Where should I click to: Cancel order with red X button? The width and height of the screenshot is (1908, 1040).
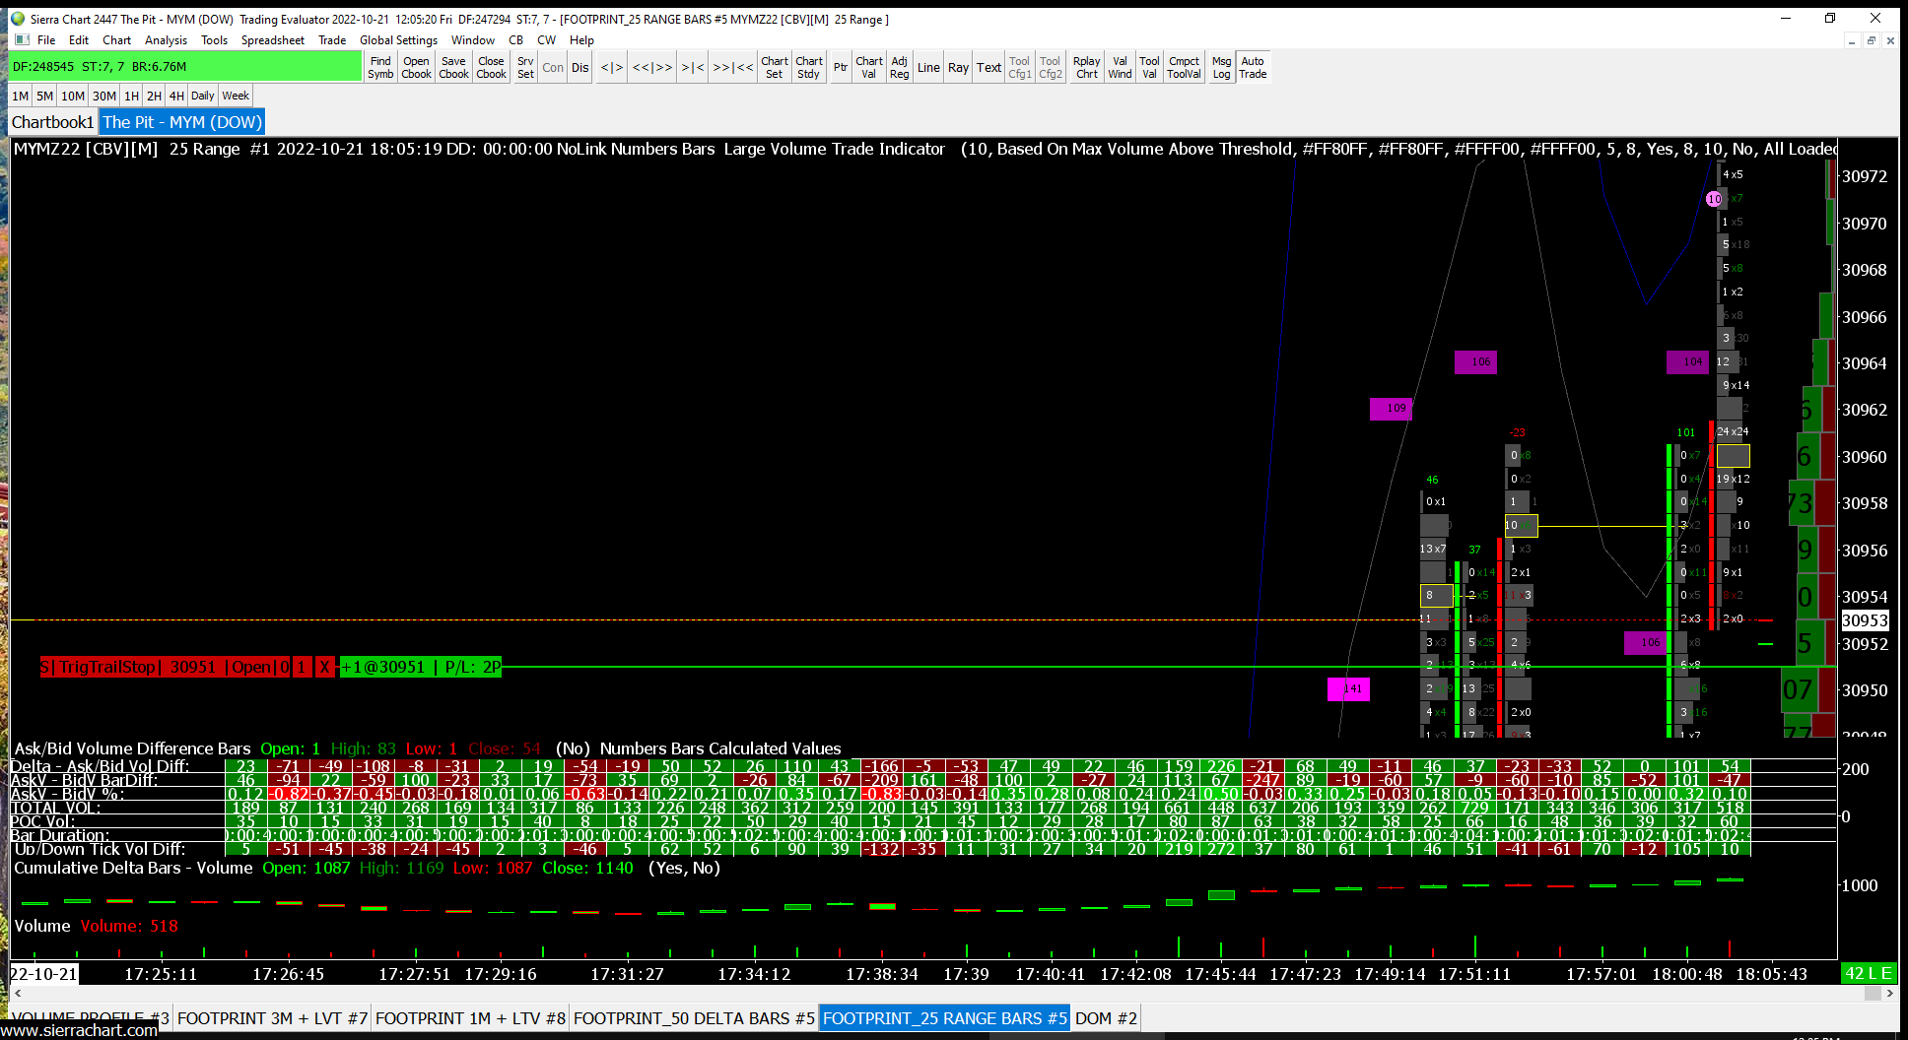(324, 667)
